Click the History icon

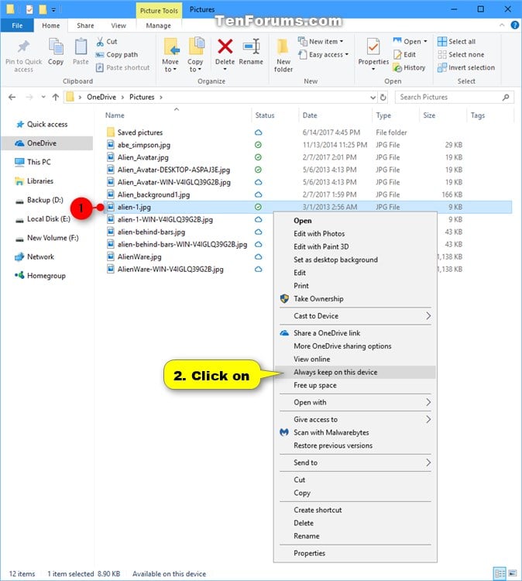coord(397,68)
